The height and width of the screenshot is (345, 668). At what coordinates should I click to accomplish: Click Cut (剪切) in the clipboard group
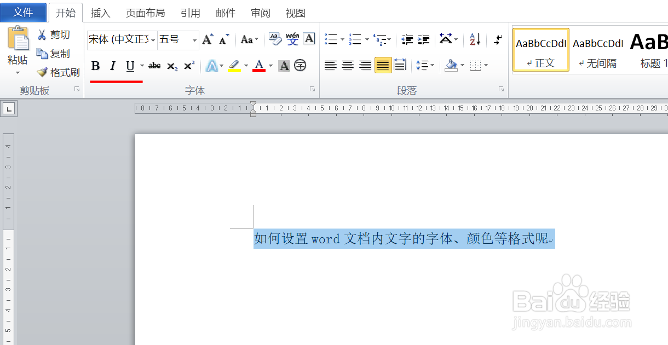click(x=54, y=35)
